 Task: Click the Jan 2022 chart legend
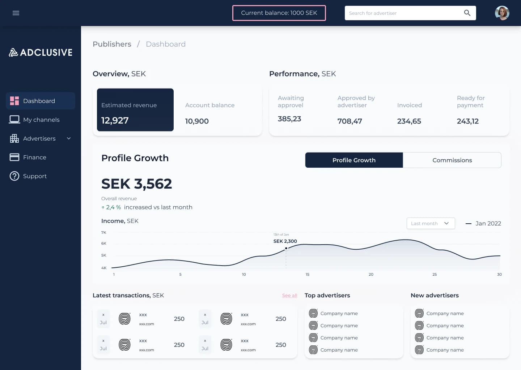click(x=483, y=223)
